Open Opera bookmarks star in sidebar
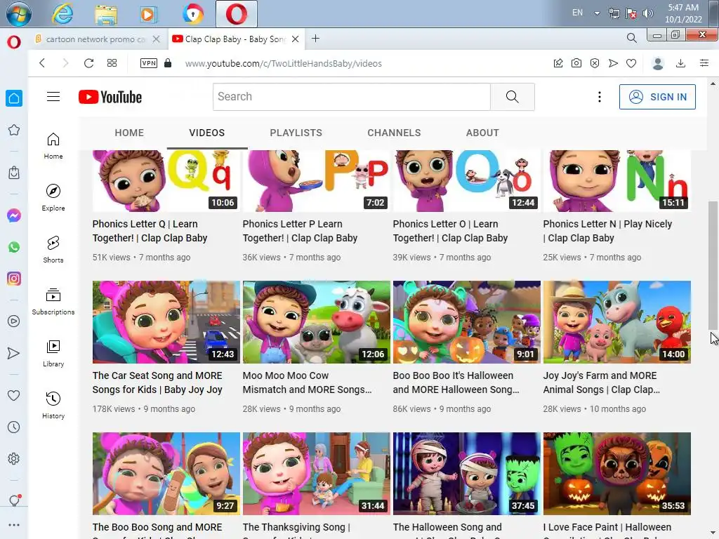 (x=14, y=130)
